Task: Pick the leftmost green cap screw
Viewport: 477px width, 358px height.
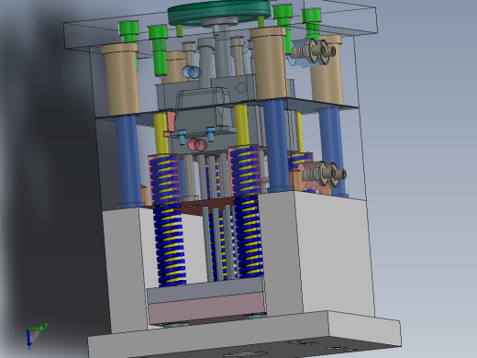Action: coord(128,32)
